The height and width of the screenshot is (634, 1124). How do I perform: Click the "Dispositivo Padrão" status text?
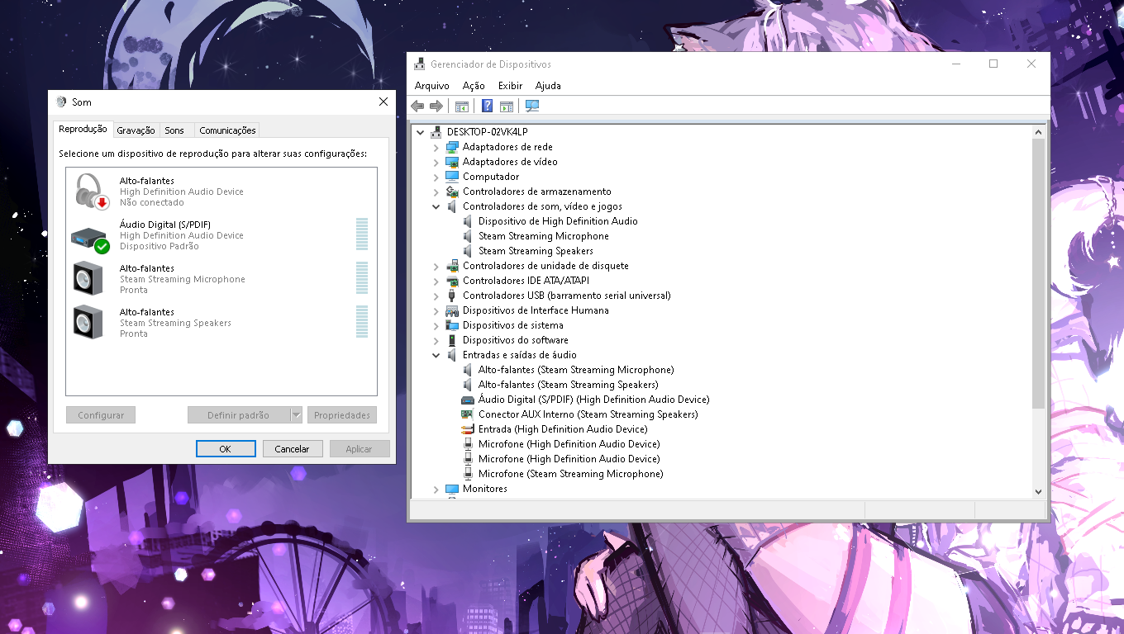click(x=159, y=246)
